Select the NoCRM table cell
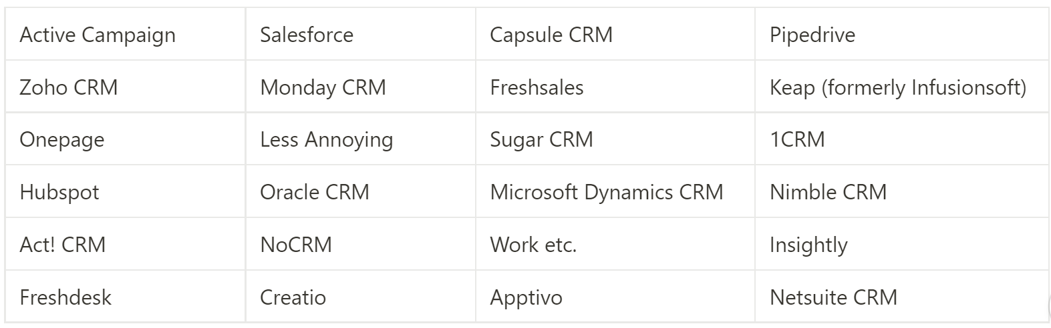 (x=296, y=245)
